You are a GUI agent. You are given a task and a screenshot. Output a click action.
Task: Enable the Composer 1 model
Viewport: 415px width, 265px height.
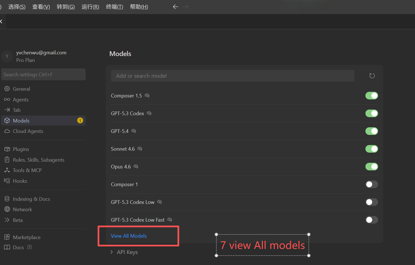372,184
